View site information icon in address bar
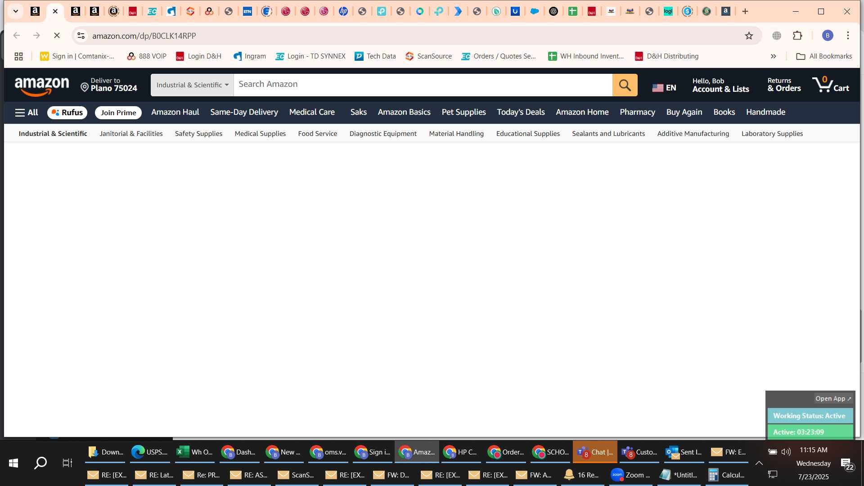The height and width of the screenshot is (486, 864). (81, 36)
